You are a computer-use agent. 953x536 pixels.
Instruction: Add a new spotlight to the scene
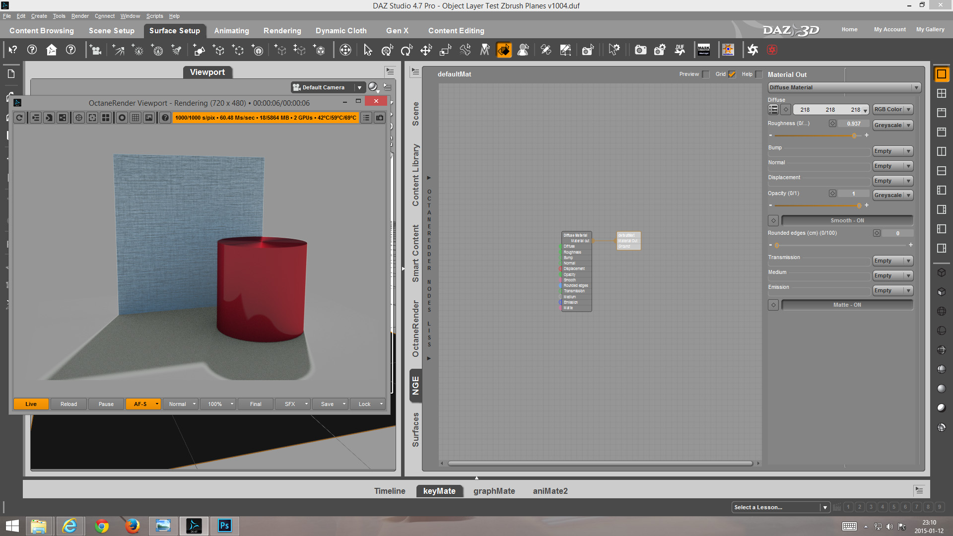coord(176,50)
